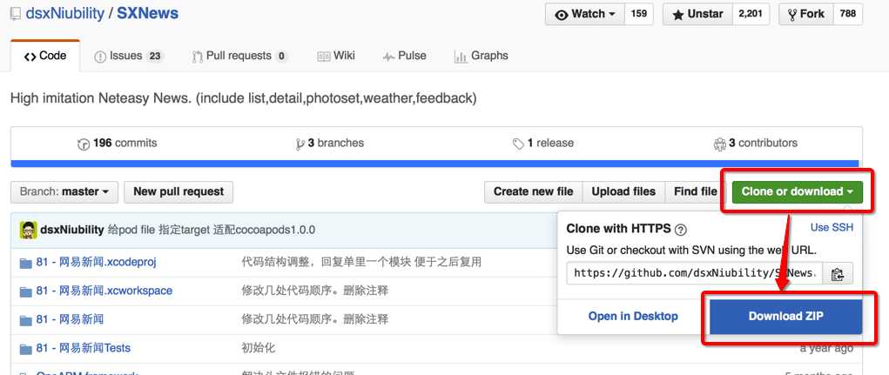Click the Download ZIP button
Screen dimensions: 889x375
click(785, 317)
